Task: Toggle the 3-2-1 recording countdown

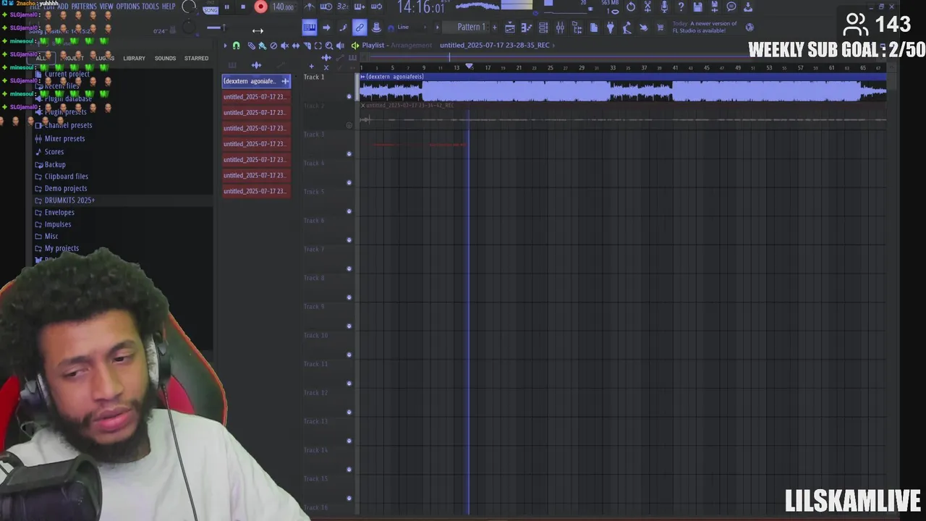Action: click(x=343, y=7)
